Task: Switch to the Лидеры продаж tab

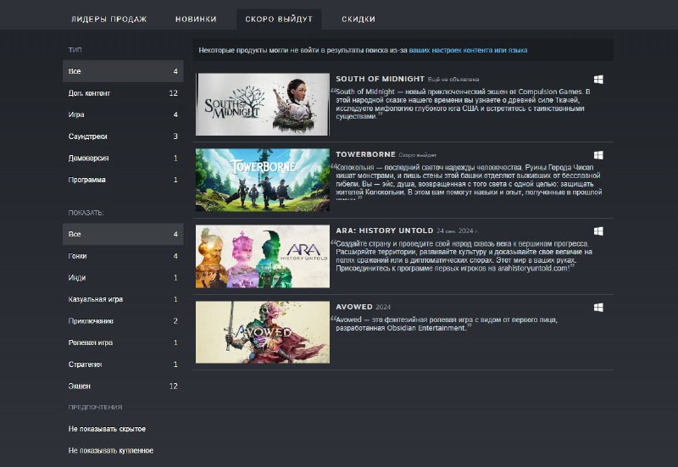Action: (x=108, y=19)
